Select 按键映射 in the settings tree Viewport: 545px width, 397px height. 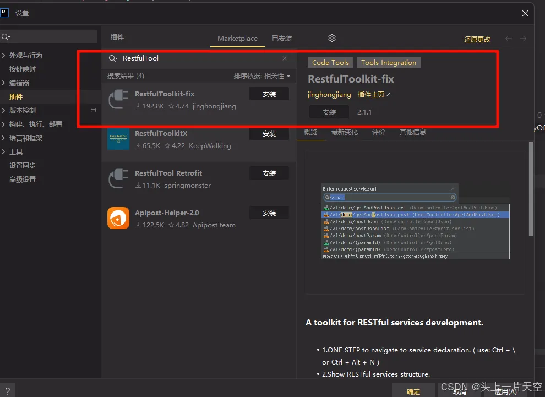tap(23, 69)
